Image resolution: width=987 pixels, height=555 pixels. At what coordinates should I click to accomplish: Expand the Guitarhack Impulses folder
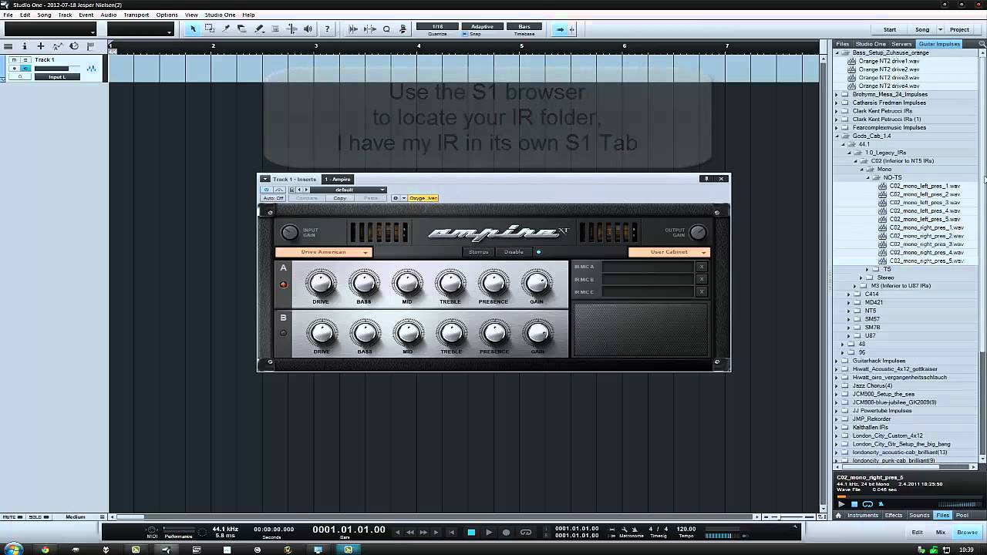[x=837, y=361]
